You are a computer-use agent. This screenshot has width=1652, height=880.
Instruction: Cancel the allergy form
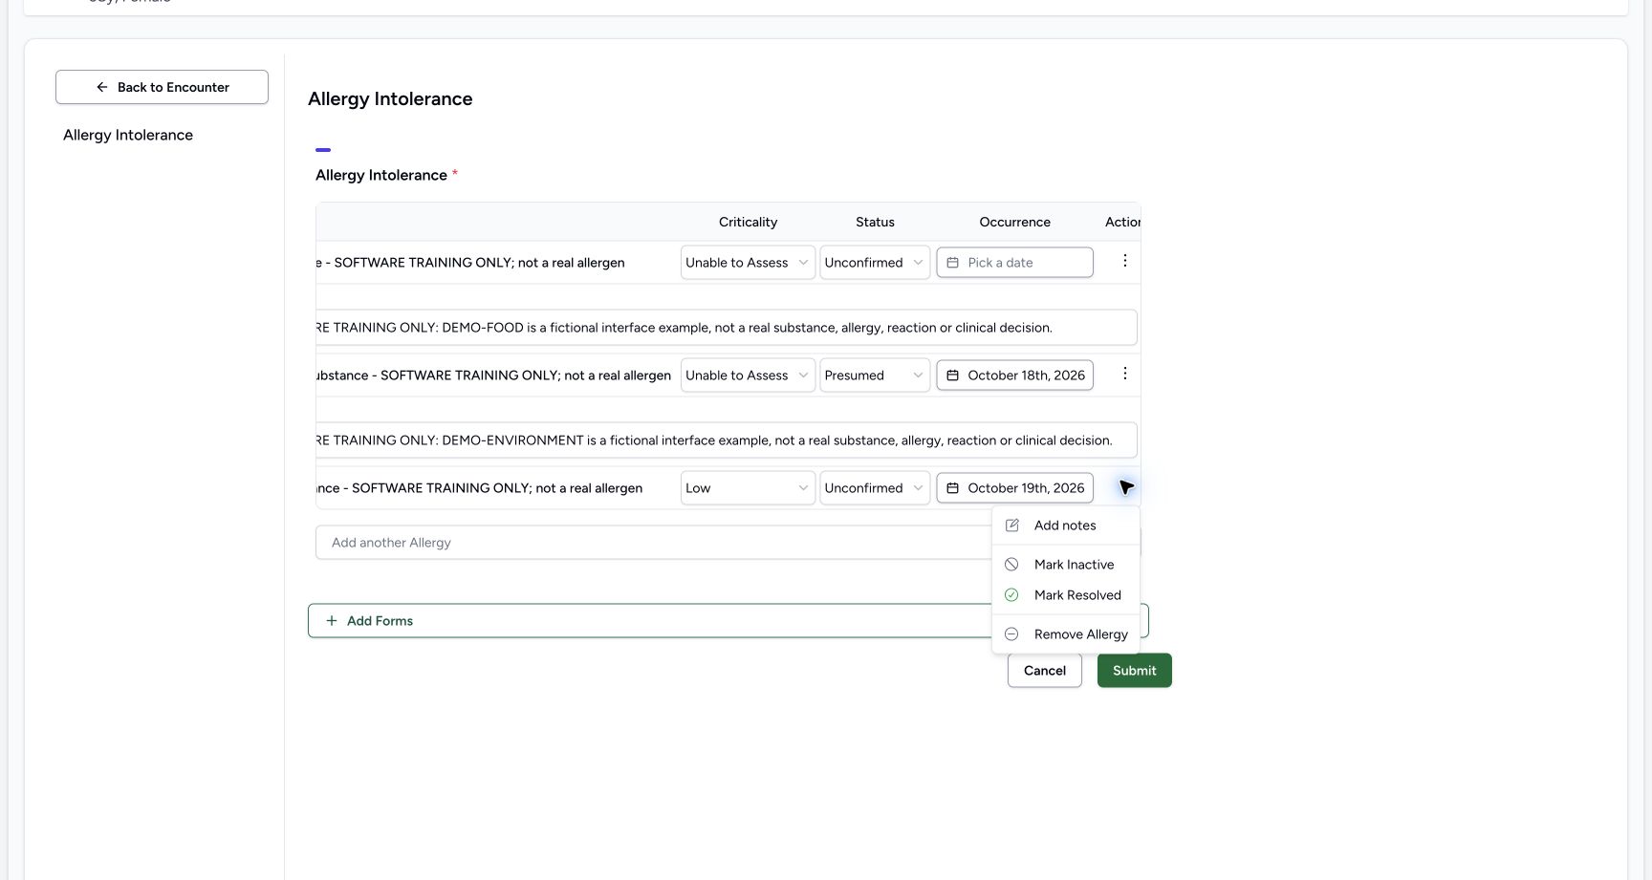[1044, 671]
